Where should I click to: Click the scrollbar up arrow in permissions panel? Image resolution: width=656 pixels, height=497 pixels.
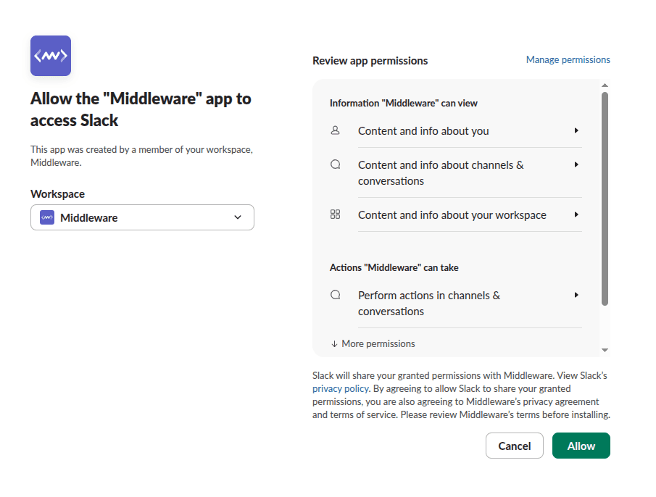pos(605,85)
